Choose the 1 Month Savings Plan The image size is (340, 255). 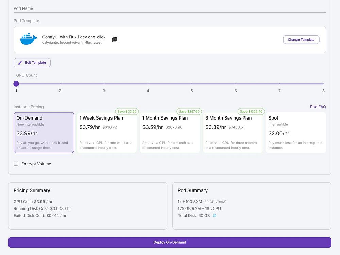pos(170,133)
